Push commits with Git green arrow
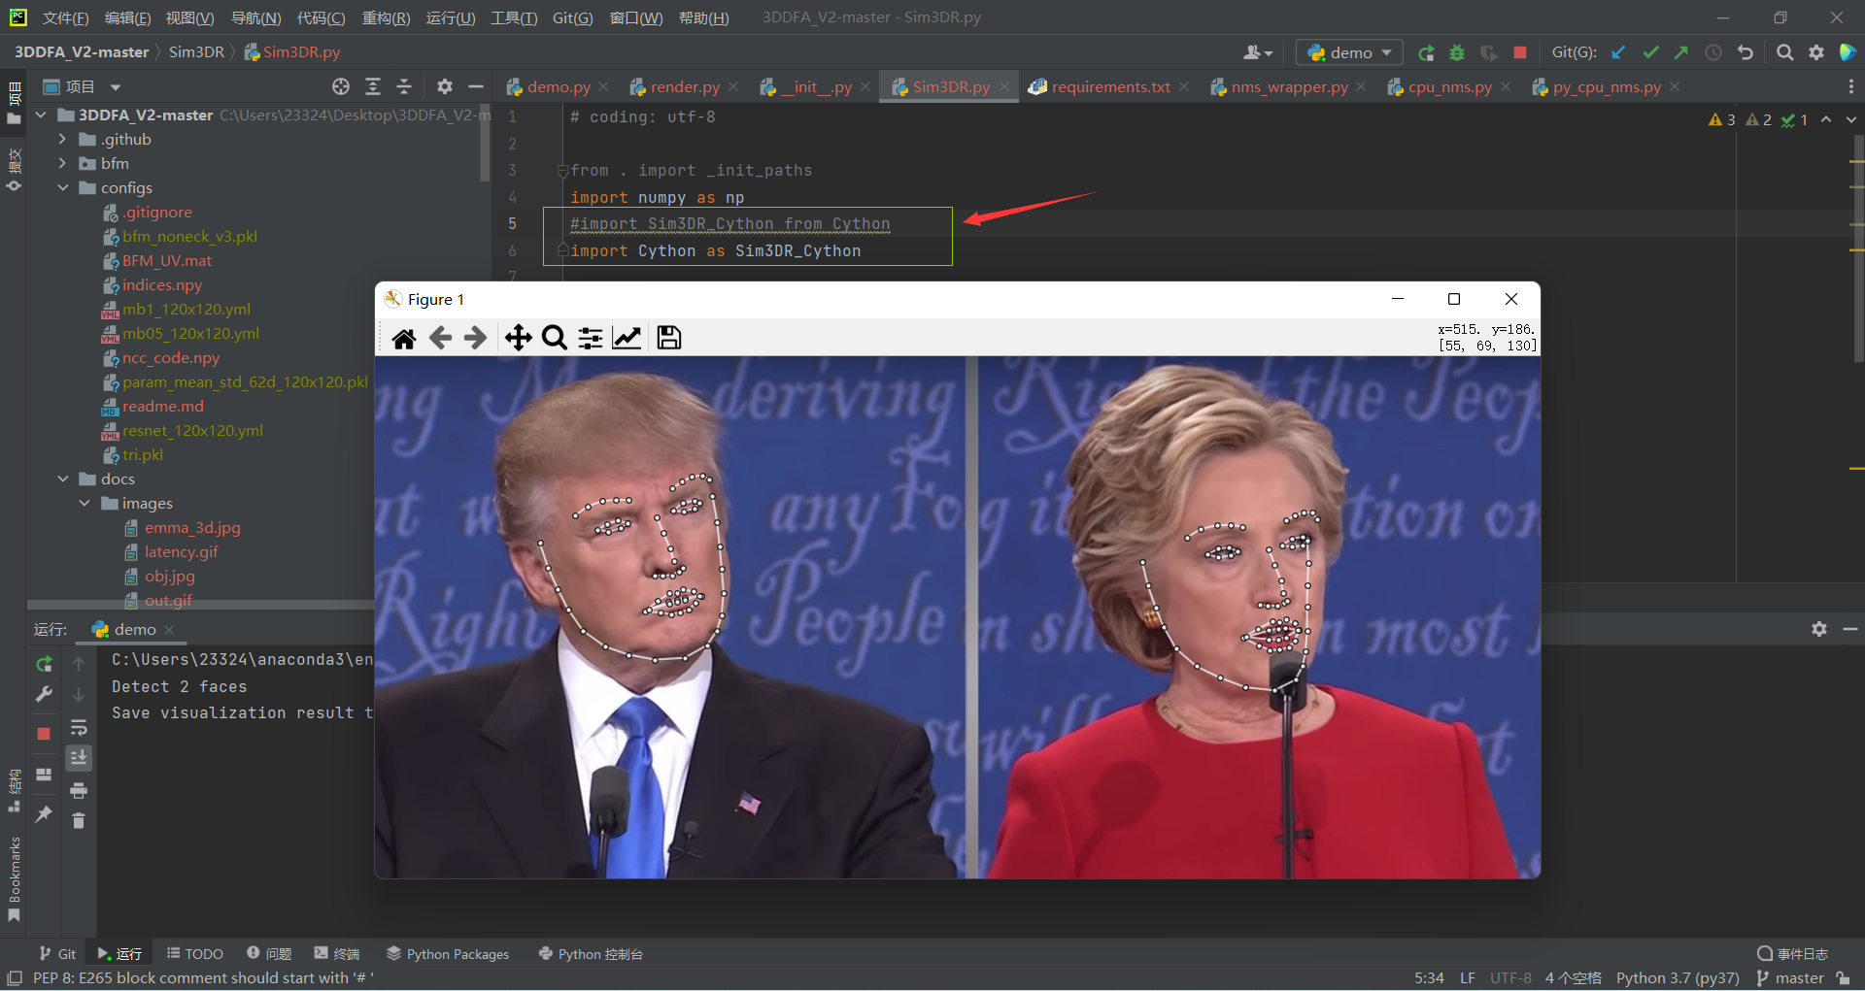Viewport: 1865px width, 991px height. click(x=1681, y=52)
